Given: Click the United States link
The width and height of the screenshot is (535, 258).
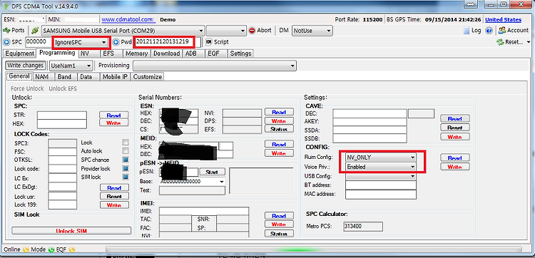Looking at the screenshot, I should 504,19.
